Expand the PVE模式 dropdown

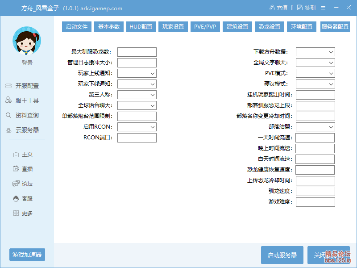pyautogui.click(x=315, y=73)
